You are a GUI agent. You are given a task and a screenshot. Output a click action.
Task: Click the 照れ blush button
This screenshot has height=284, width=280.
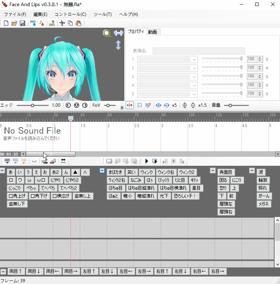tap(263, 188)
